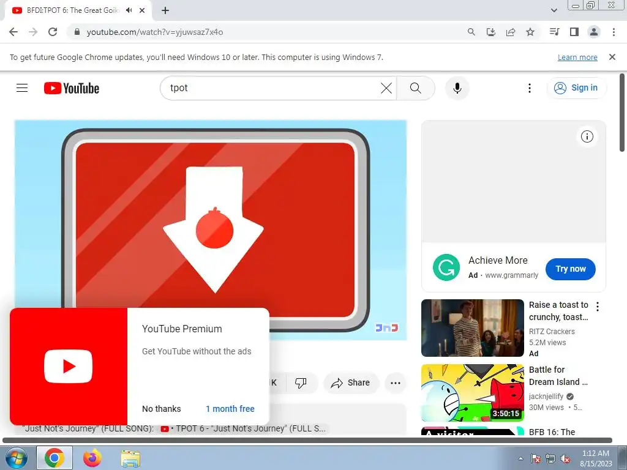Click the Try now ad button
The height and width of the screenshot is (470, 627).
pos(570,269)
